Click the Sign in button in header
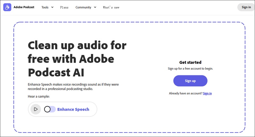 [x=246, y=7]
